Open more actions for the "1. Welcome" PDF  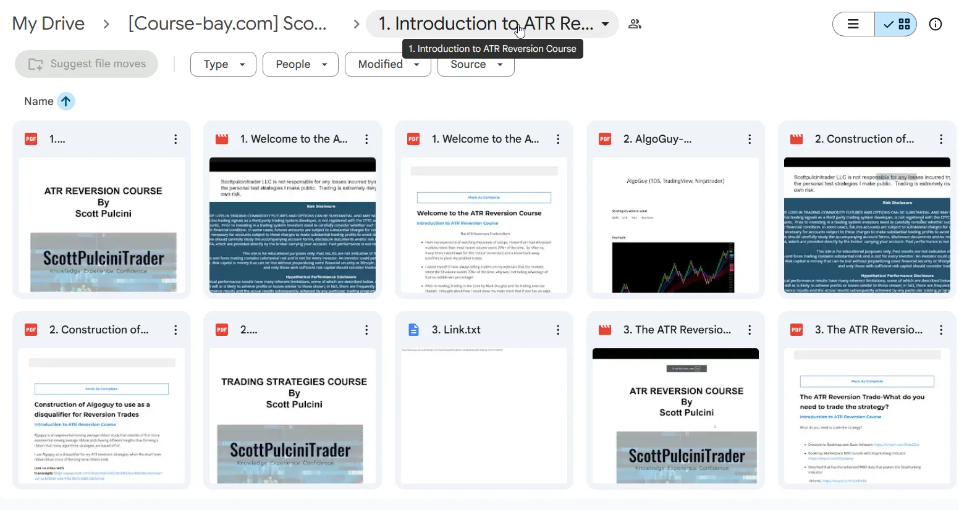click(x=558, y=139)
